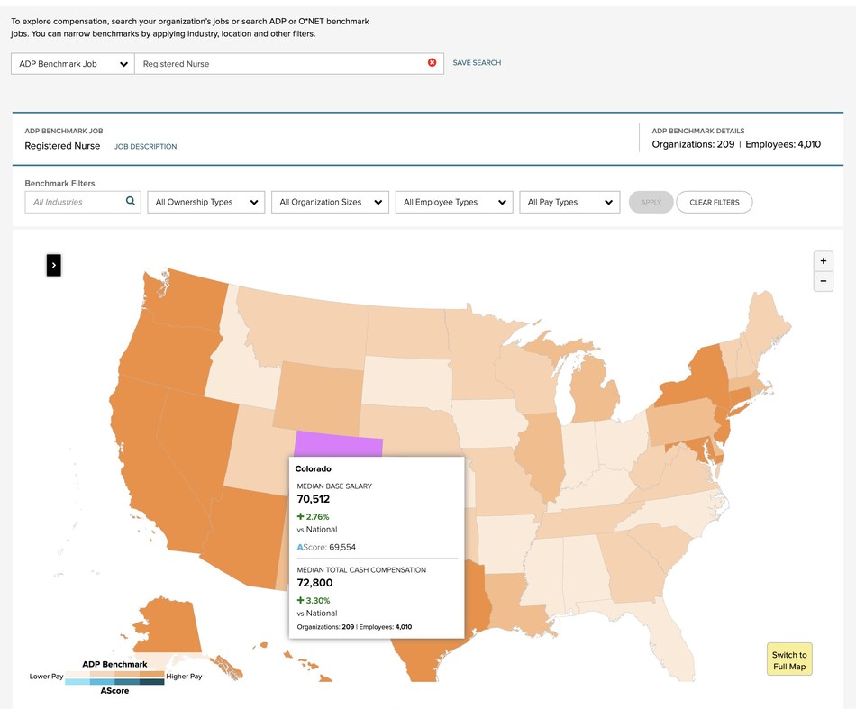
Task: Clear the Registered Nurse search with the red X
Action: coord(432,63)
